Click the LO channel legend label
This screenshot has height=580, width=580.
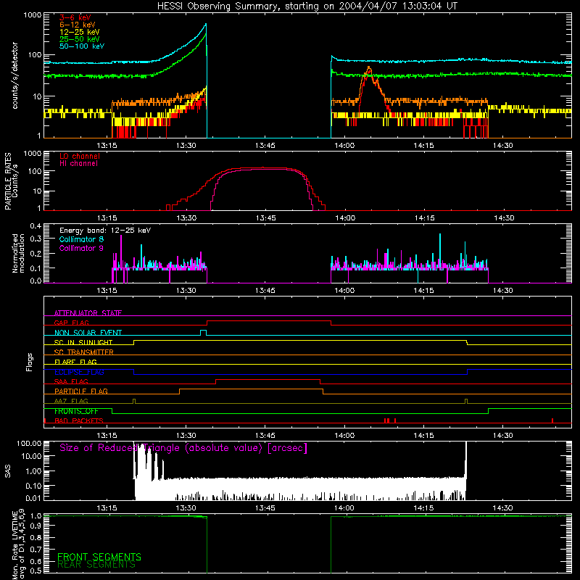[x=80, y=156]
